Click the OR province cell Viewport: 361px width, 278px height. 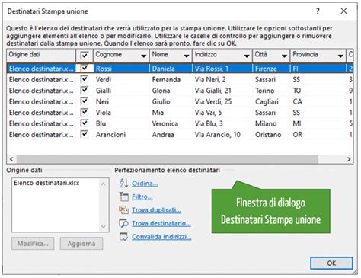[x=318, y=135]
